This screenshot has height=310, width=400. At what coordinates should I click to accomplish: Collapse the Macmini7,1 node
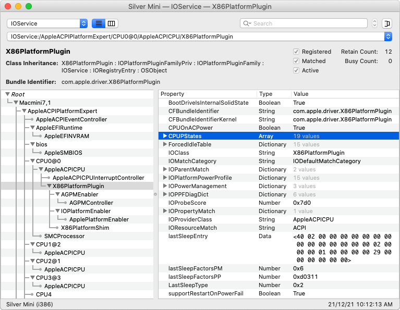point(16,103)
